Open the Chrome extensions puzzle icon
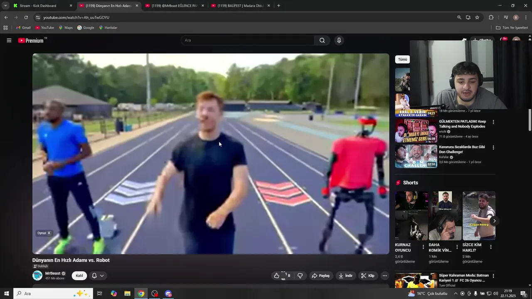Image resolution: width=532 pixels, height=299 pixels. (491, 17)
